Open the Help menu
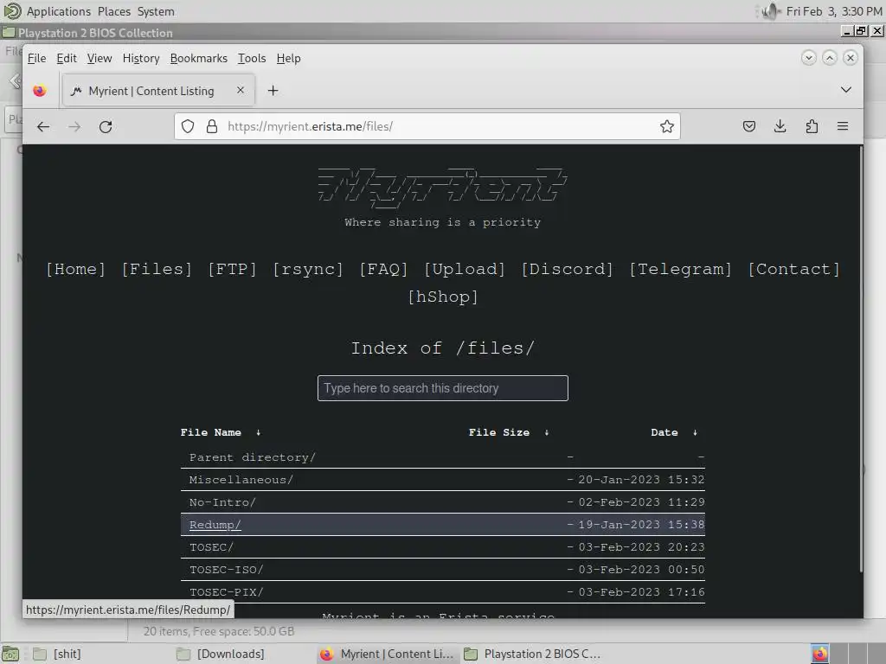 pos(289,58)
